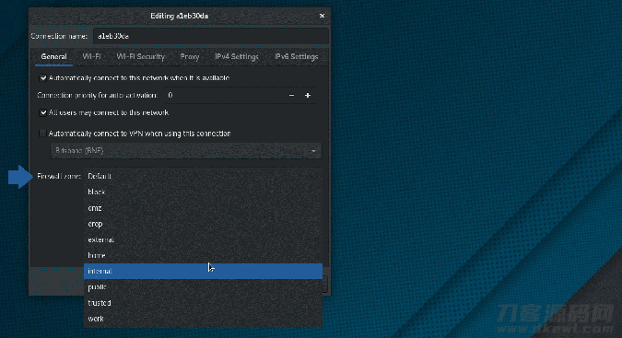Select dmz firewall zone option
Viewport: 622px width, 338px height.
coord(203,207)
